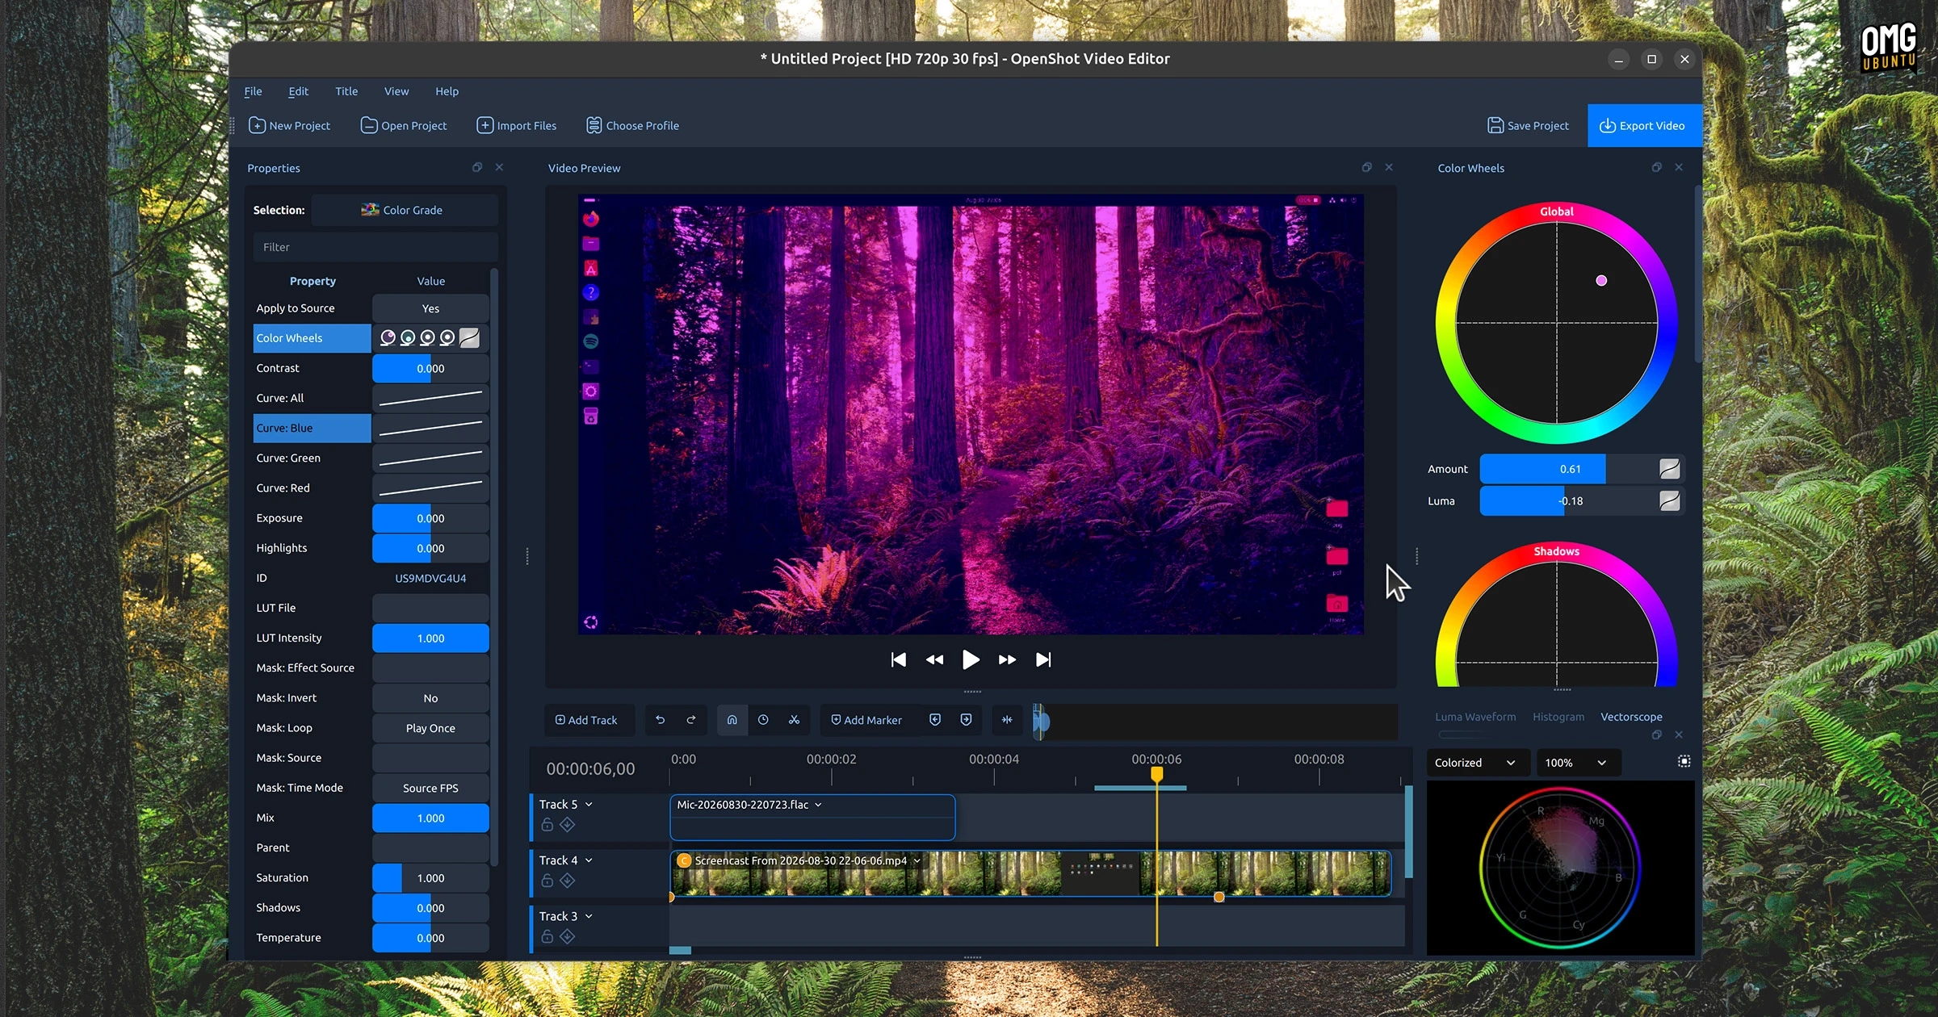1938x1017 pixels.
Task: Click Amount curve keyframe icon
Action: [x=1669, y=469]
